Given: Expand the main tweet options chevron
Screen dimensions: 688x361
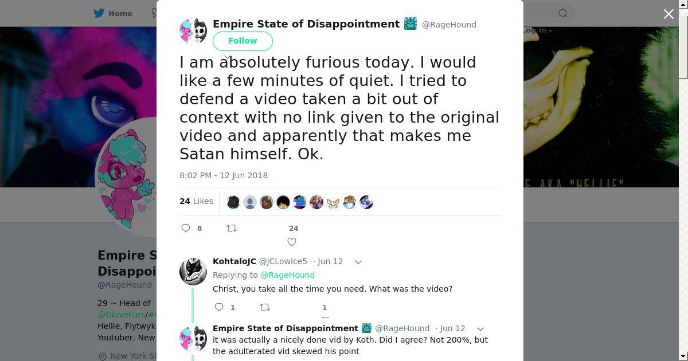Looking at the screenshot, I should click(x=227, y=57).
